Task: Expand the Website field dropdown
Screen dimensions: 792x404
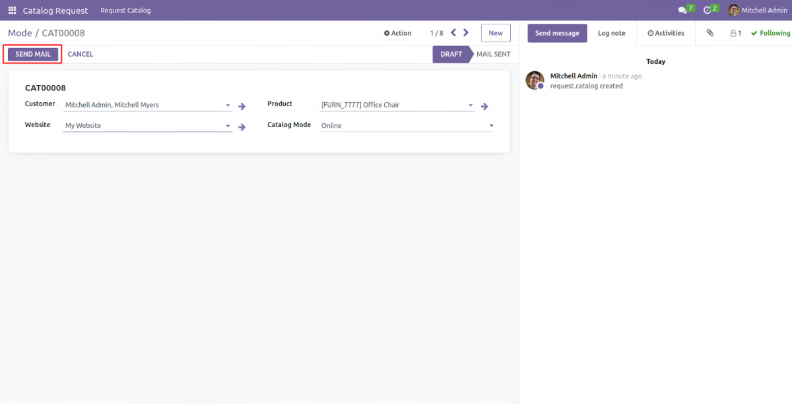Action: 228,125
